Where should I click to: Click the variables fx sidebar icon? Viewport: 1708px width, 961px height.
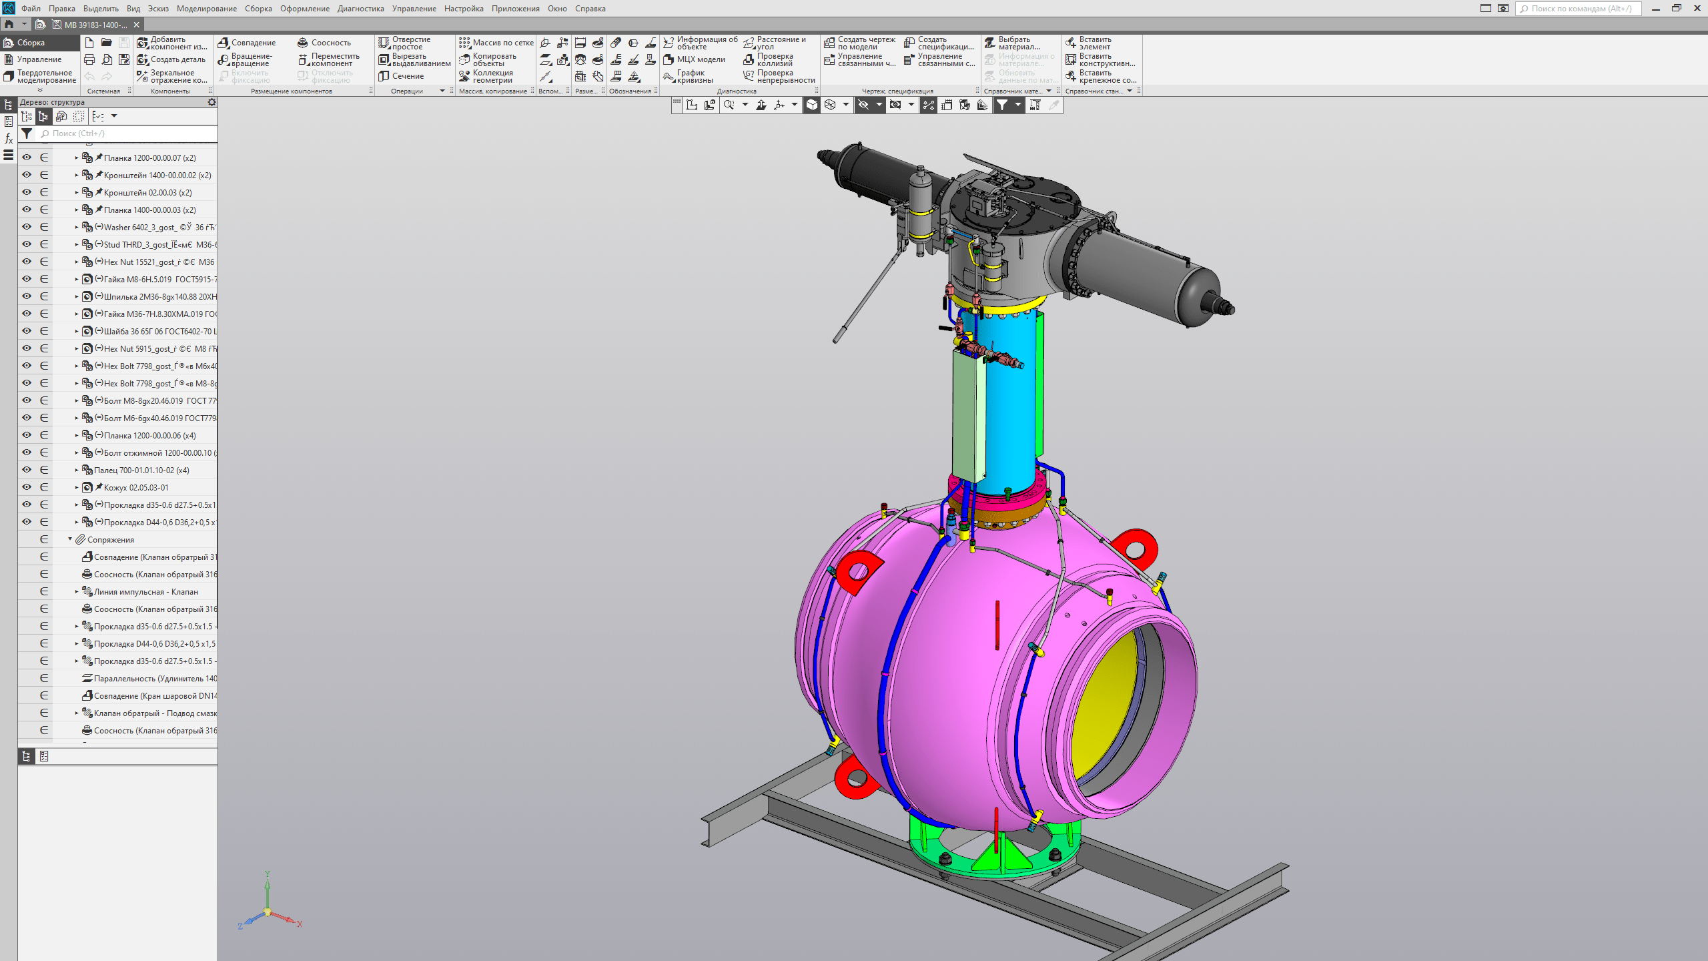coord(9,138)
